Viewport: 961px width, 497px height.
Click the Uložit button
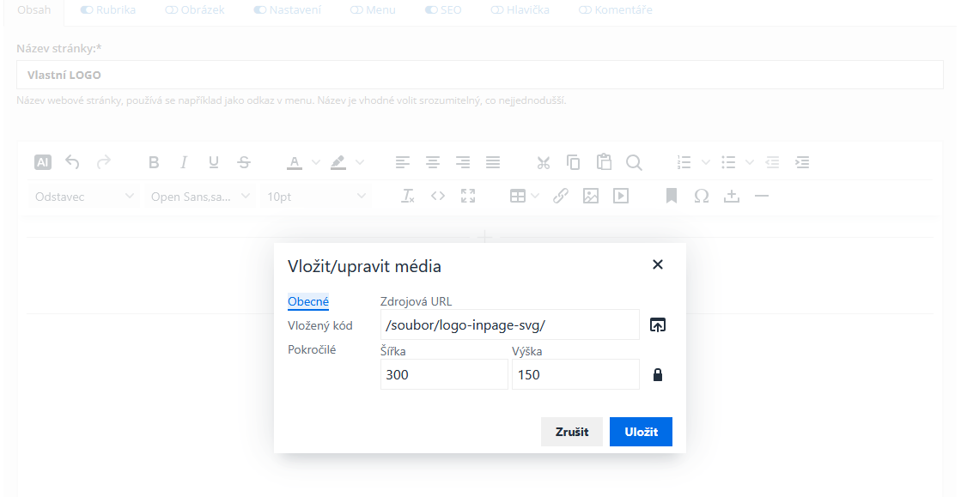pos(641,432)
